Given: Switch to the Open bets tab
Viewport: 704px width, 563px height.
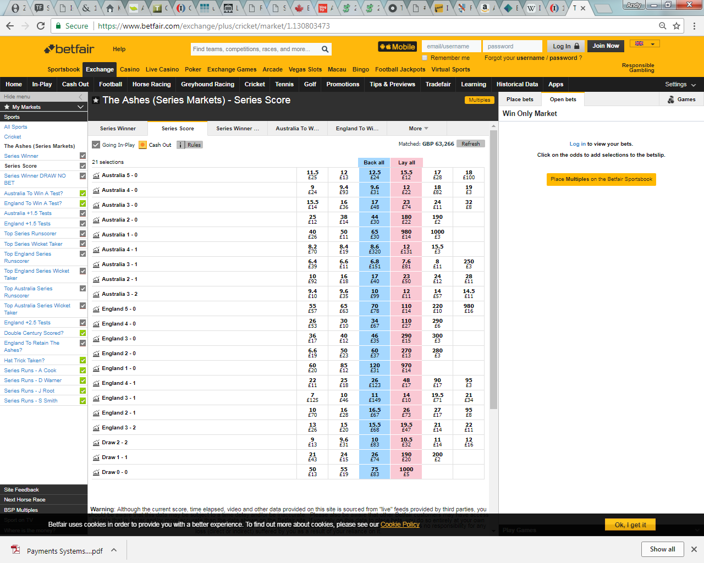Looking at the screenshot, I should (563, 100).
